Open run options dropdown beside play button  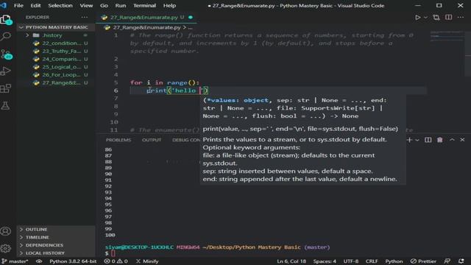425,18
